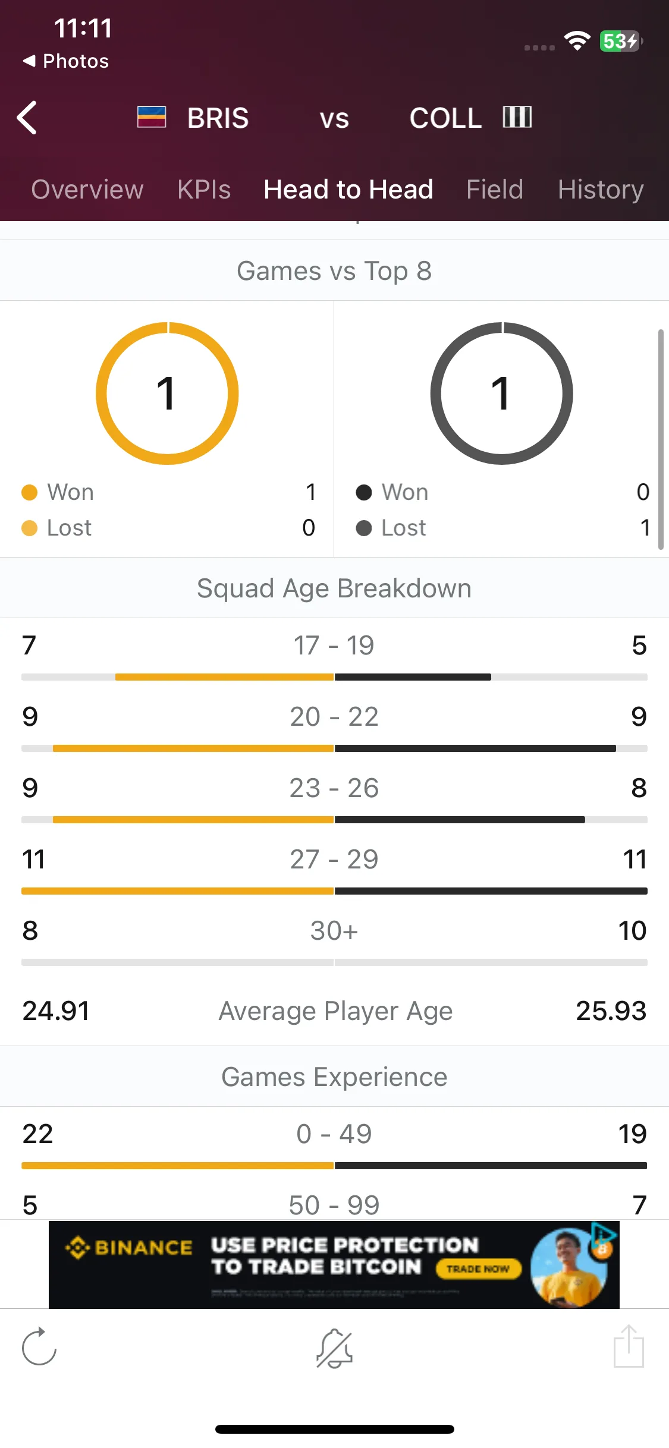Switch to the KPIs tab
The height and width of the screenshot is (1448, 669).
click(204, 190)
